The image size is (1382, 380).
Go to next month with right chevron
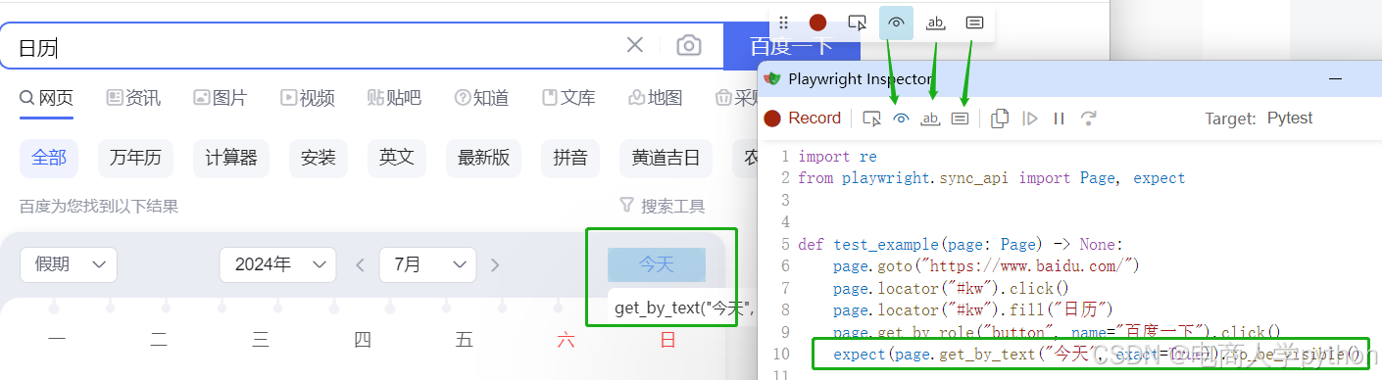coord(495,264)
